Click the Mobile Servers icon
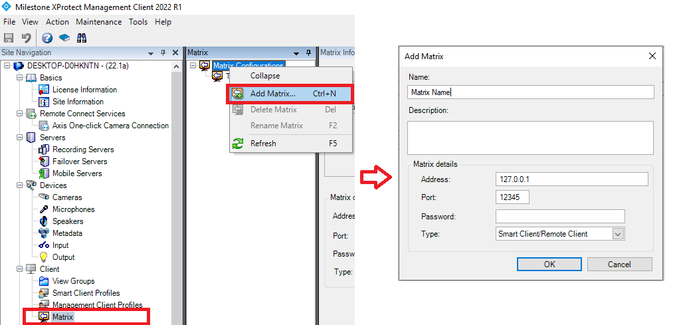Viewport: 679px width, 325px height. 44,173
